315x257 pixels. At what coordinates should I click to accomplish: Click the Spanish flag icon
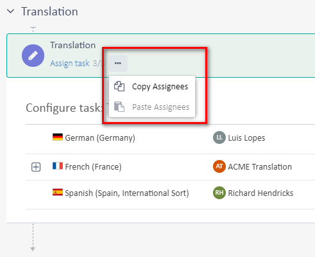[x=58, y=192]
